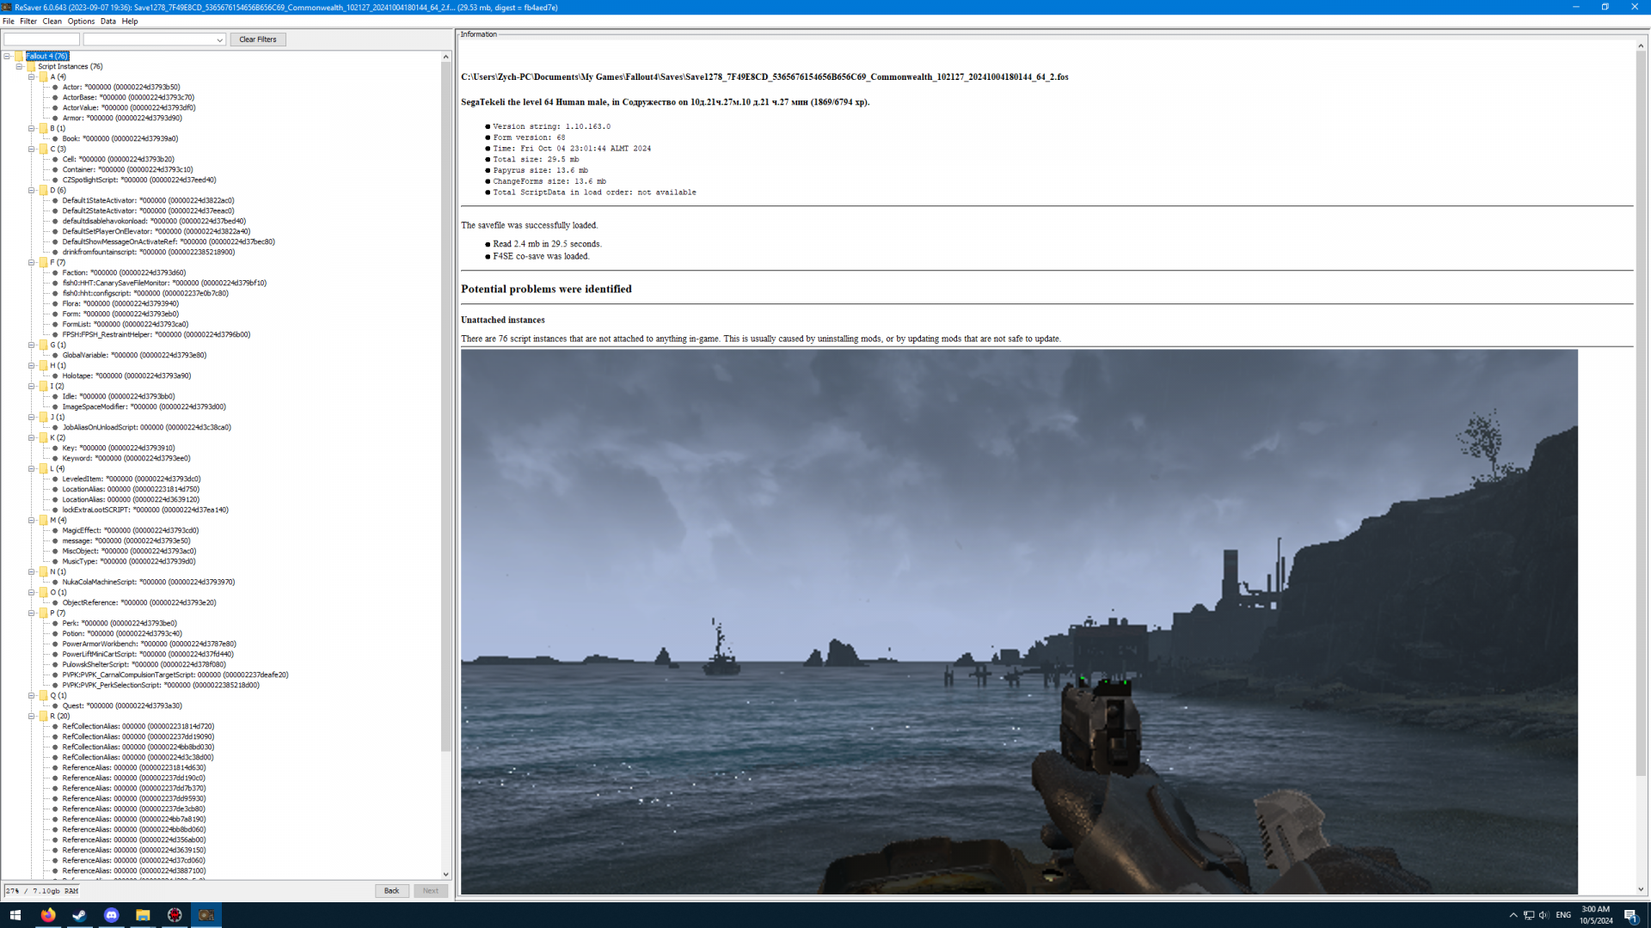This screenshot has width=1651, height=928.
Task: Open Firefox from the taskbar
Action: 48,915
